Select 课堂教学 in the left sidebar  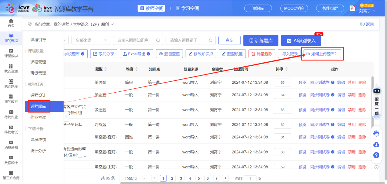coord(11,53)
